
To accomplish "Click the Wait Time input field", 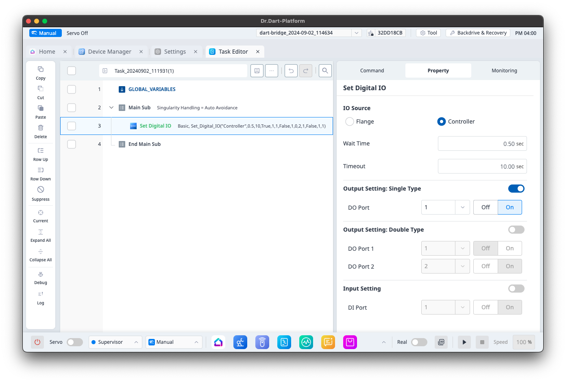I will click(x=482, y=144).
